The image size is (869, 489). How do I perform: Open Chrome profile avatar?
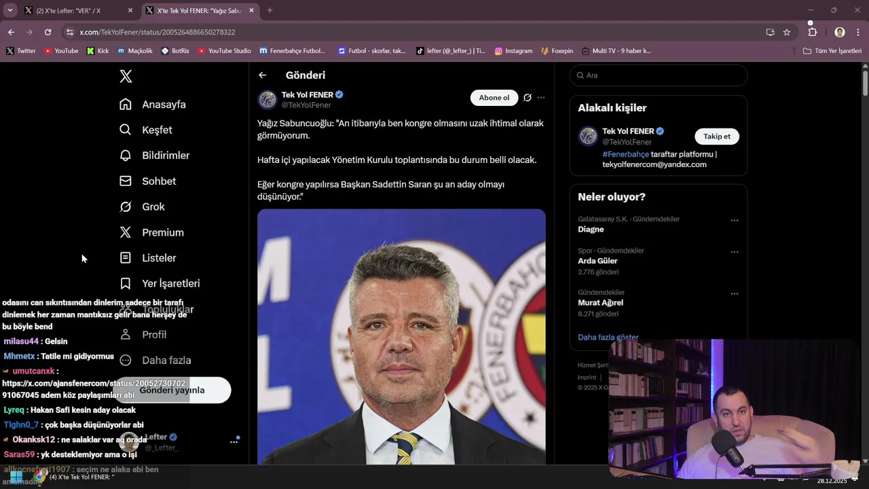pyautogui.click(x=840, y=32)
